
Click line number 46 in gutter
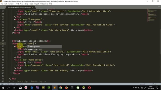[x=3, y=73]
